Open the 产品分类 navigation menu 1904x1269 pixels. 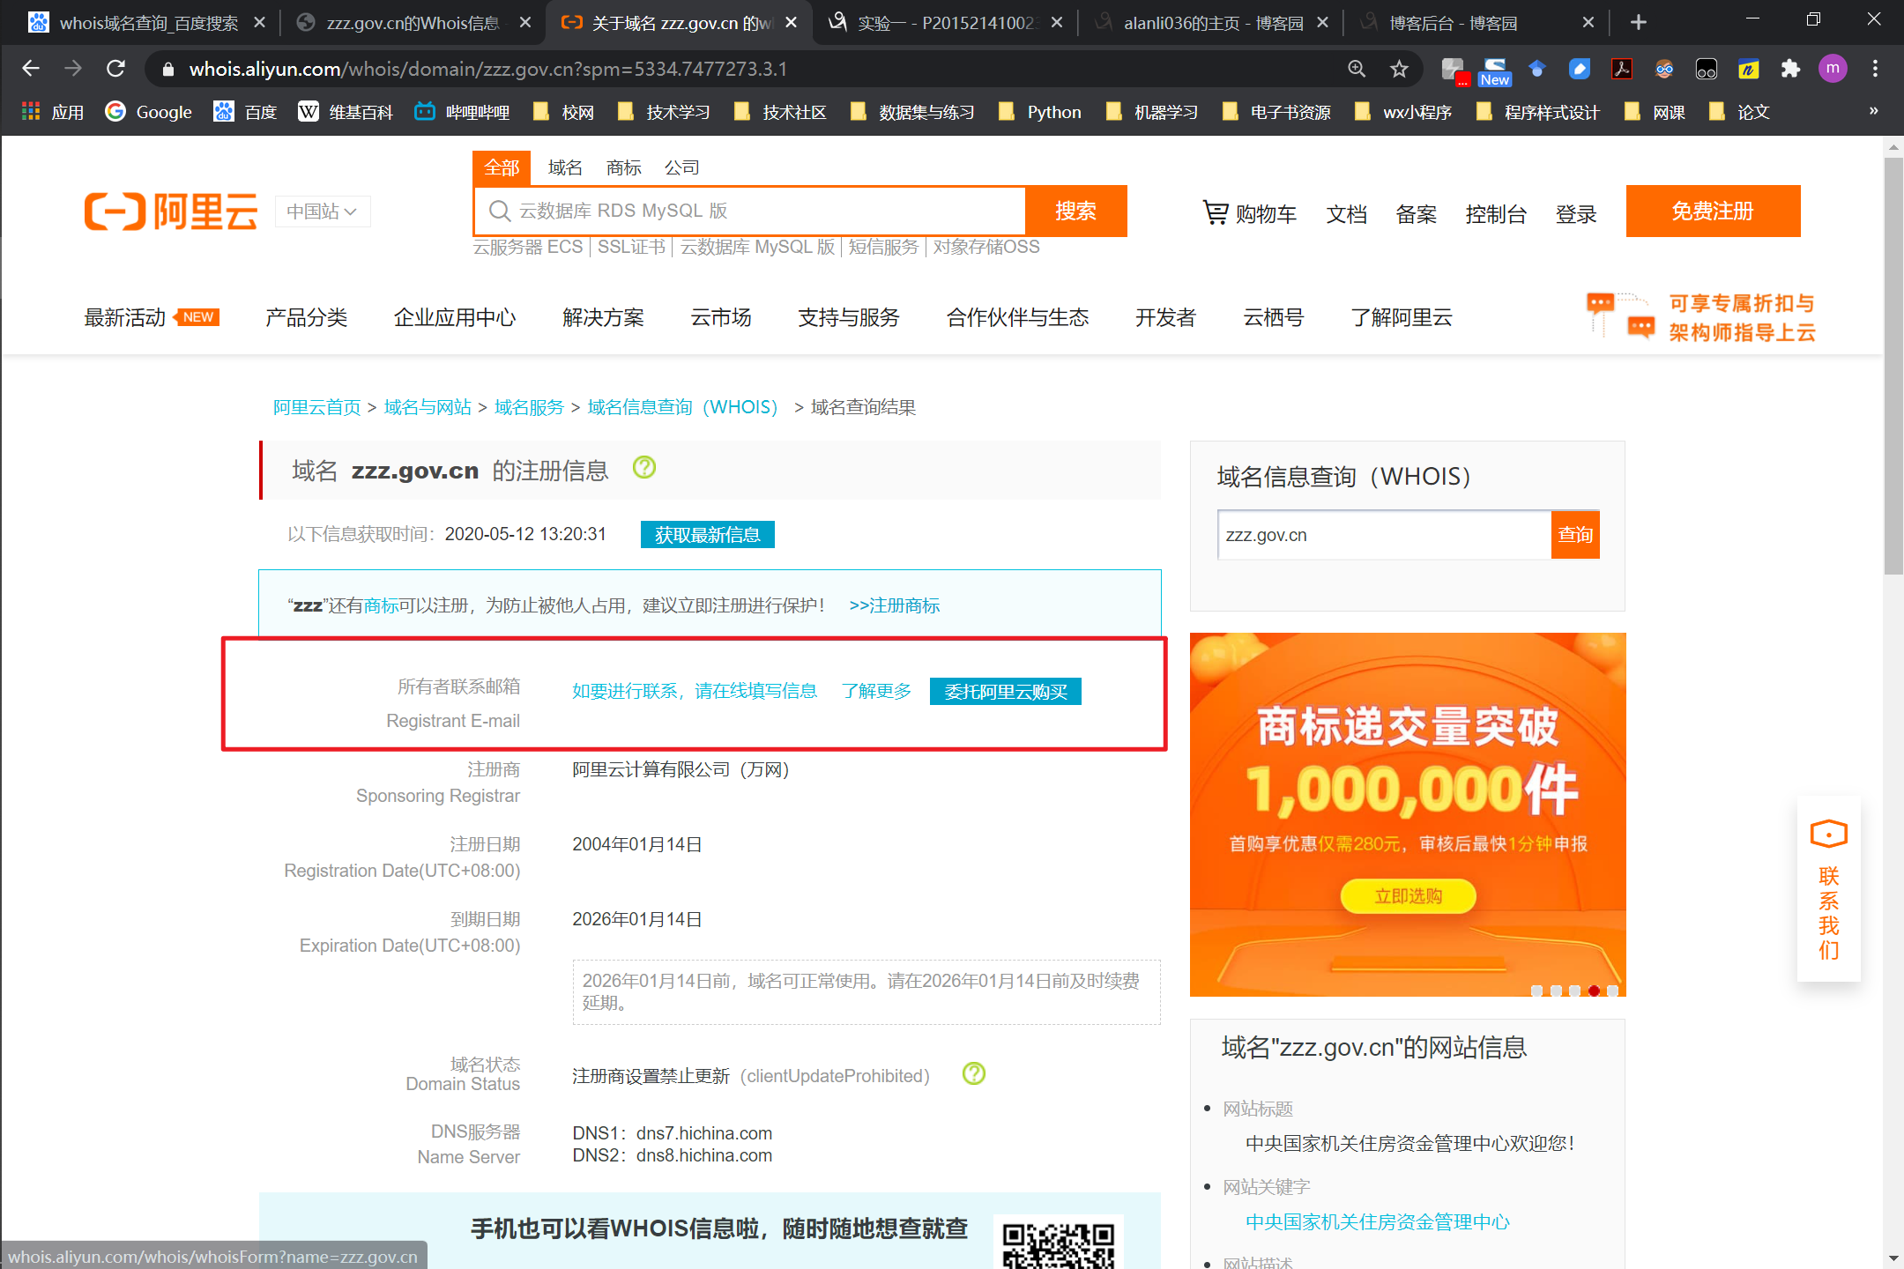pos(306,317)
